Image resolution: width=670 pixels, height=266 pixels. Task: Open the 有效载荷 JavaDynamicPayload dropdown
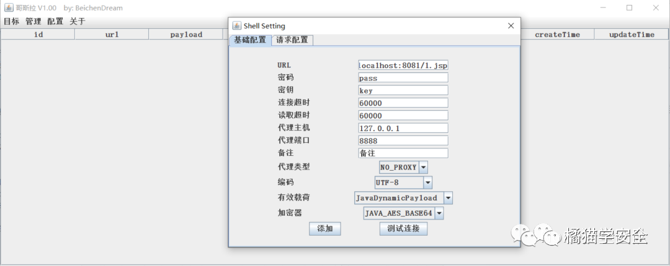coord(403,198)
